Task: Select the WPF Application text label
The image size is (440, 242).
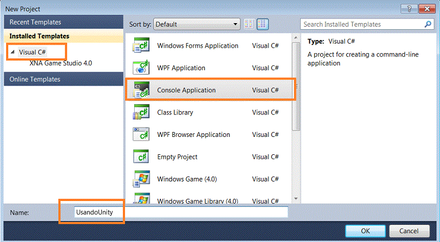Action: click(x=181, y=68)
